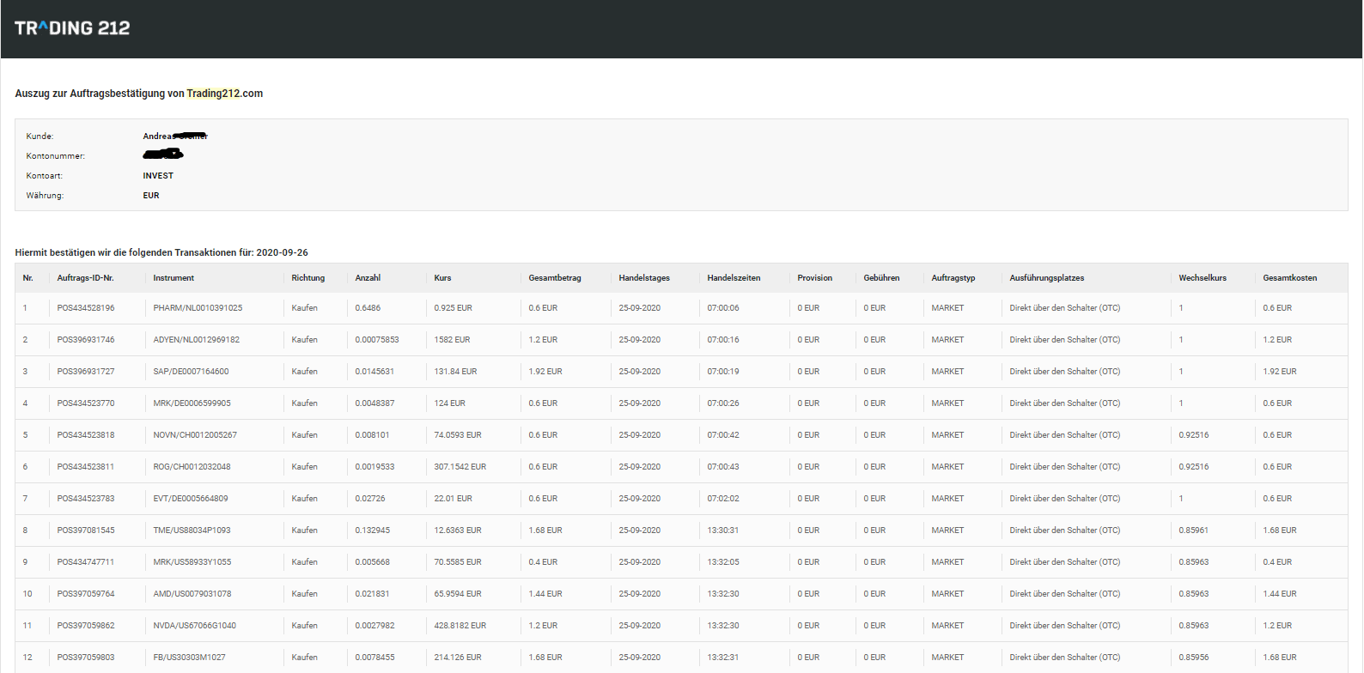Screen dimensions: 1364x673
Task: Click the Anzahl column header
Action: [x=368, y=278]
